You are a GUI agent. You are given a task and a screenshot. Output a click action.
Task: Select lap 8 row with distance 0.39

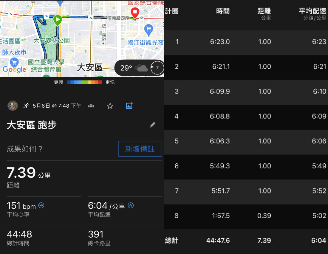click(x=246, y=216)
